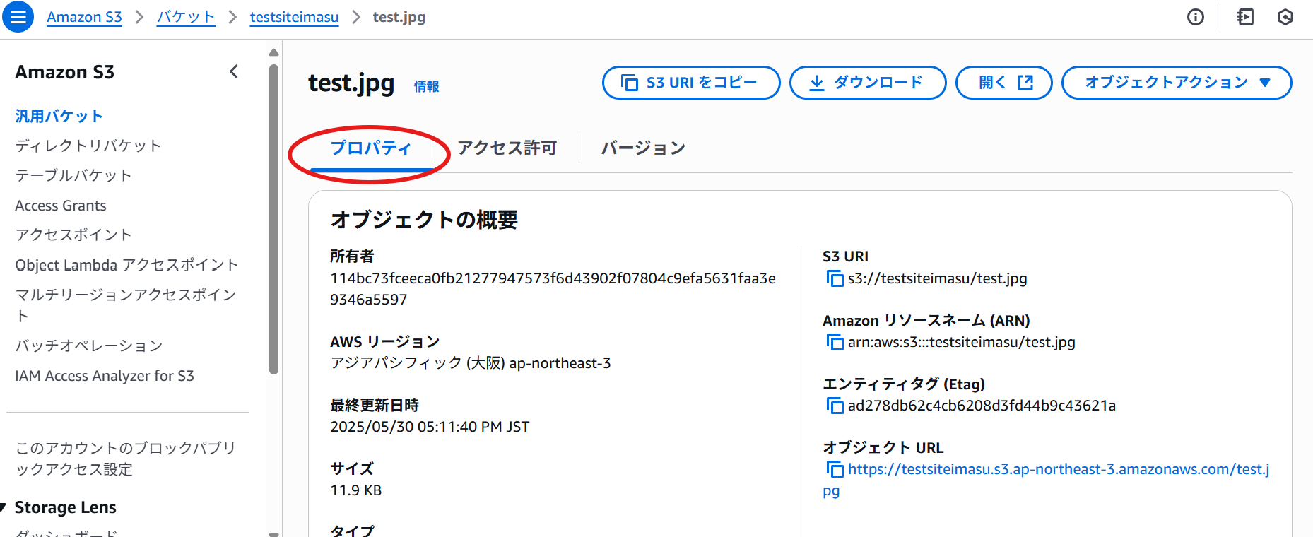Open IAM Access Analyzer for S3
The width and height of the screenshot is (1313, 537).
105,376
